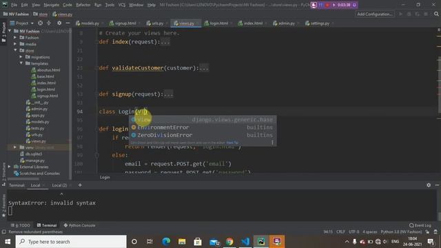Open the Python Console tool window
The image size is (441, 248).
click(x=79, y=225)
